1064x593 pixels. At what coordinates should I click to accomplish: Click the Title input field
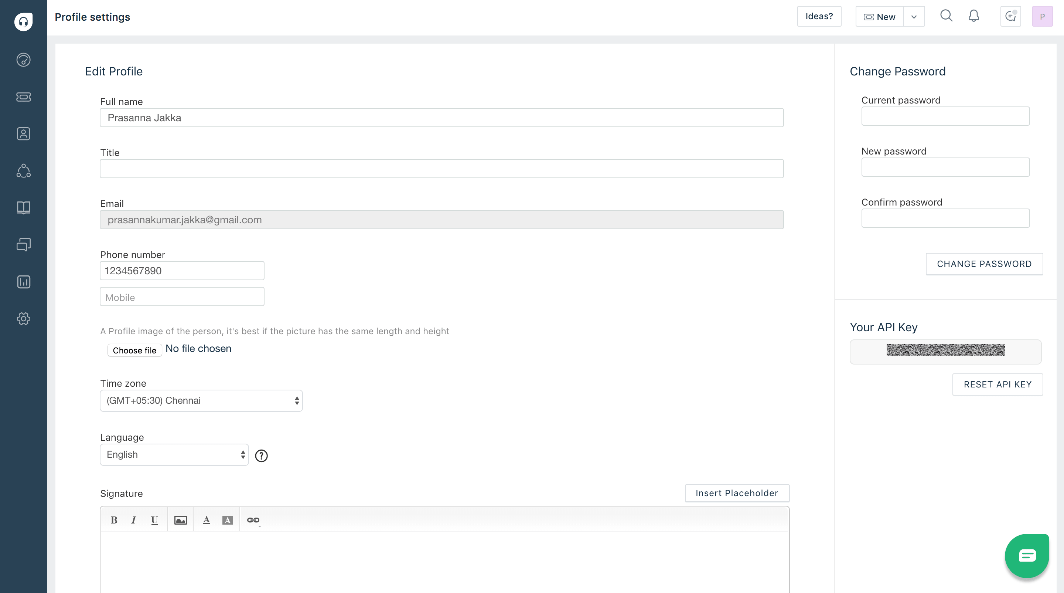click(x=441, y=169)
